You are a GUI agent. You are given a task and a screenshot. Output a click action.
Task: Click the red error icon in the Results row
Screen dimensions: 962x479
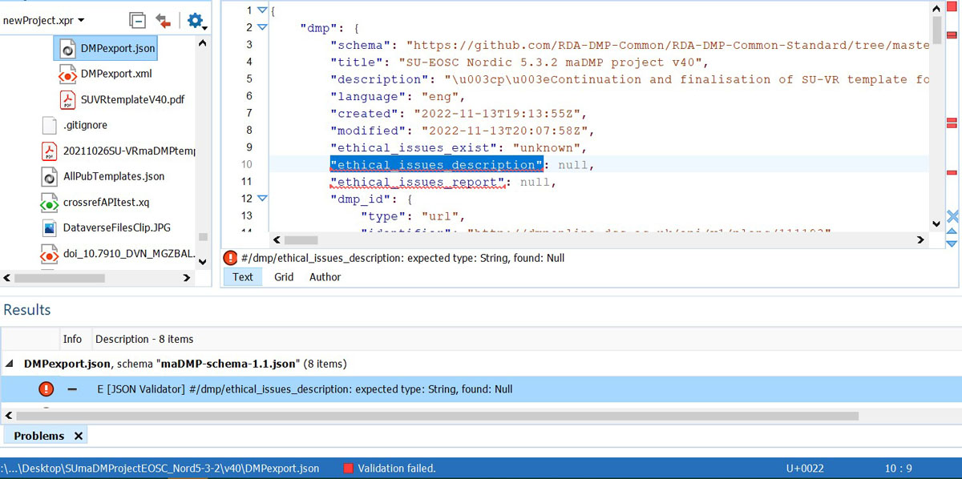coord(46,389)
